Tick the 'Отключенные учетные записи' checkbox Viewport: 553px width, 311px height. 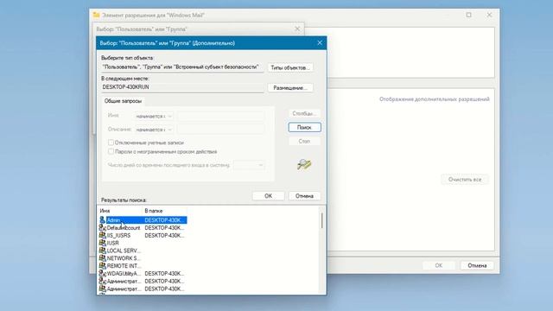click(x=111, y=143)
